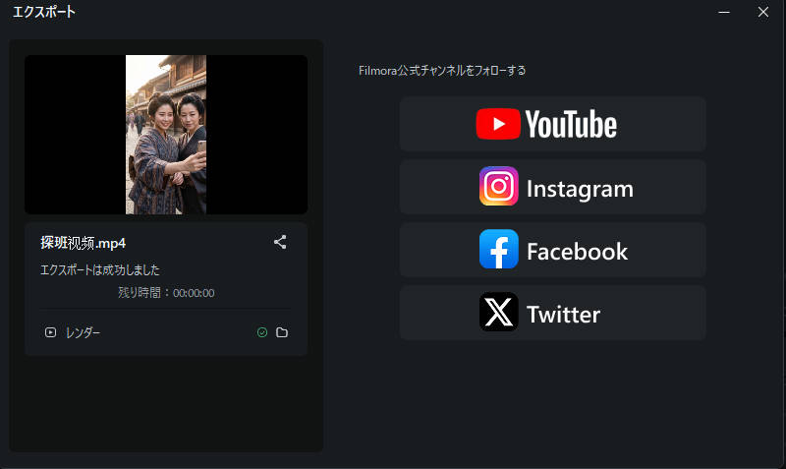The image size is (786, 469).
Task: Click the file name 探班视频.mp4
Action: point(84,243)
